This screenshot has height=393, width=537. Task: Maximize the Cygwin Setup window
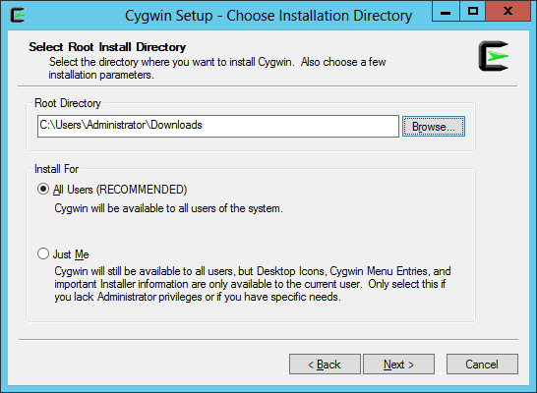click(x=473, y=12)
